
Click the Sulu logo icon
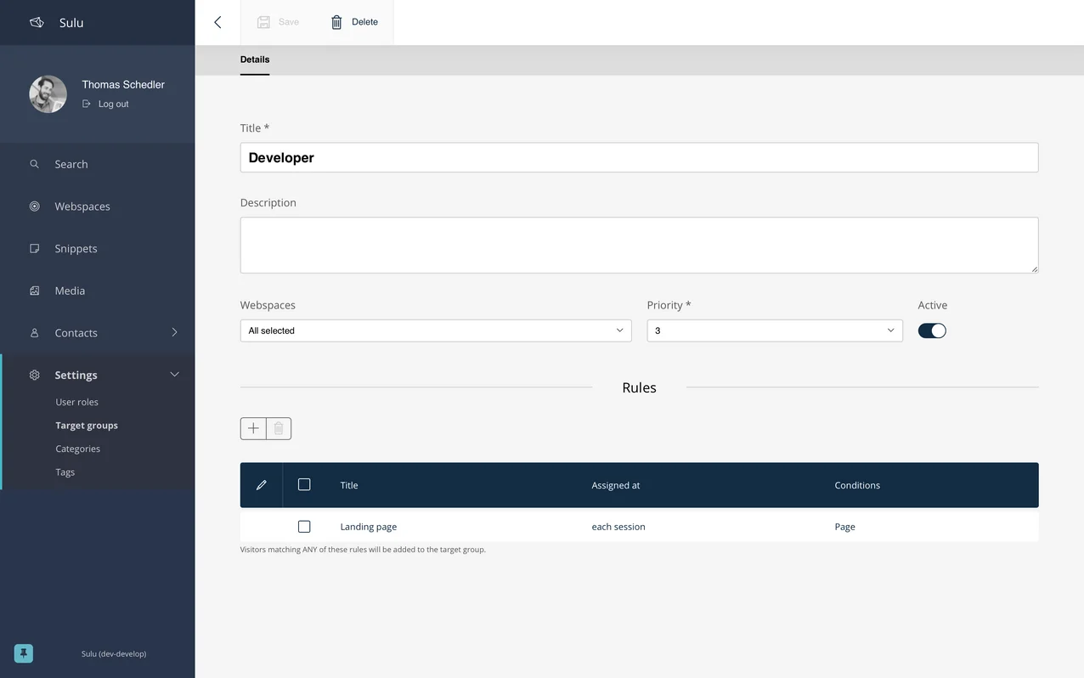[37, 22]
